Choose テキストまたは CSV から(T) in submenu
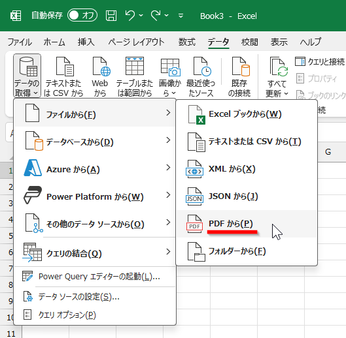 (x=247, y=142)
